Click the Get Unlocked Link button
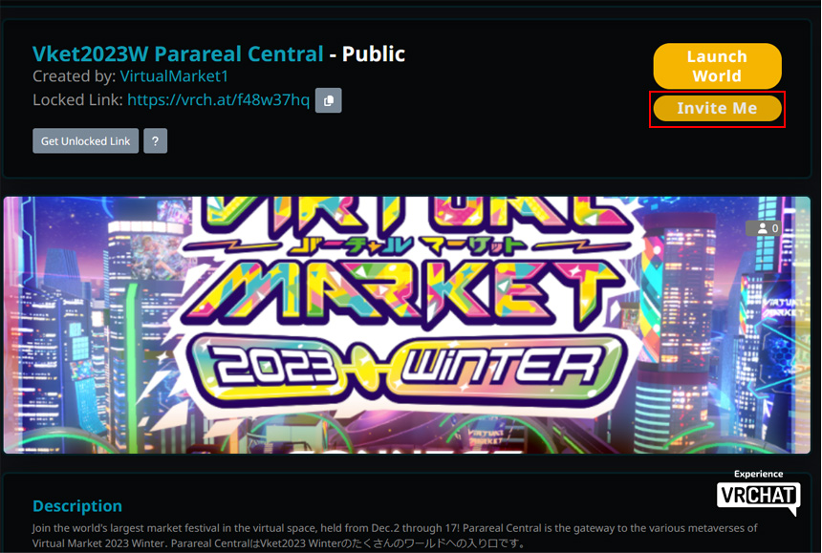822x553 pixels. [x=85, y=140]
